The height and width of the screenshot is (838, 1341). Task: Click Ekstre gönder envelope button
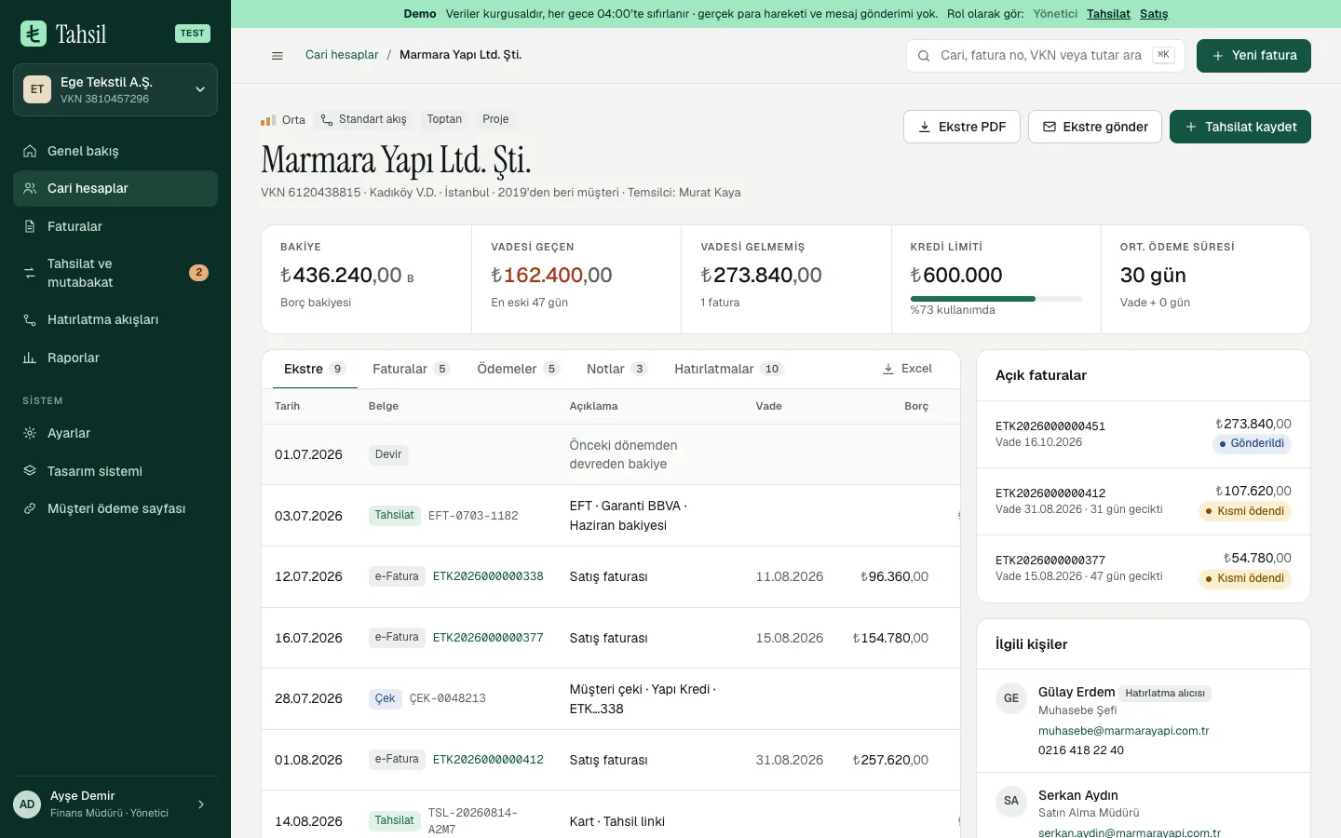(1095, 127)
